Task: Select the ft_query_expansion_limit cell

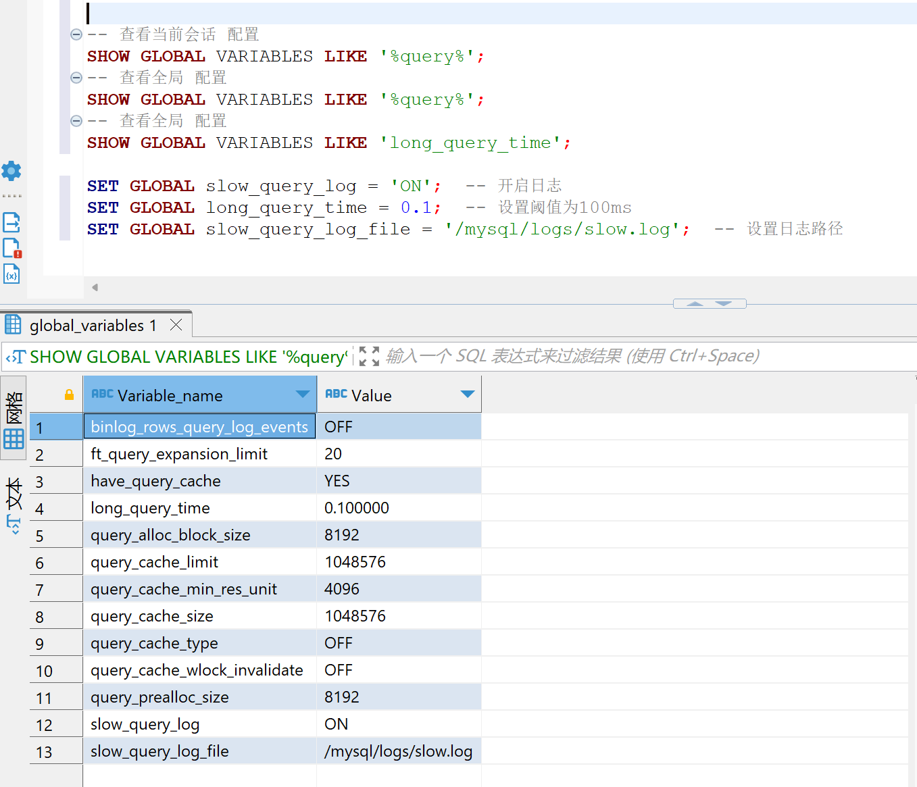Action: [199, 453]
